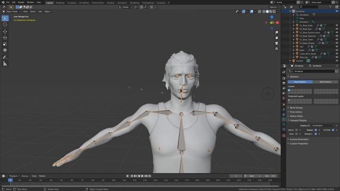Image resolution: width=340 pixels, height=191 pixels.
Task: Hide the Camera object in outliner
Action: [337, 61]
